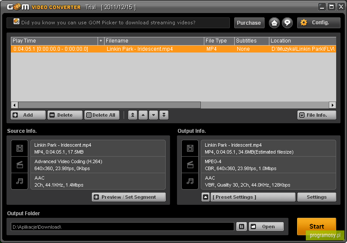Move selected item up one
This screenshot has width=347, height=243.
pos(143,115)
